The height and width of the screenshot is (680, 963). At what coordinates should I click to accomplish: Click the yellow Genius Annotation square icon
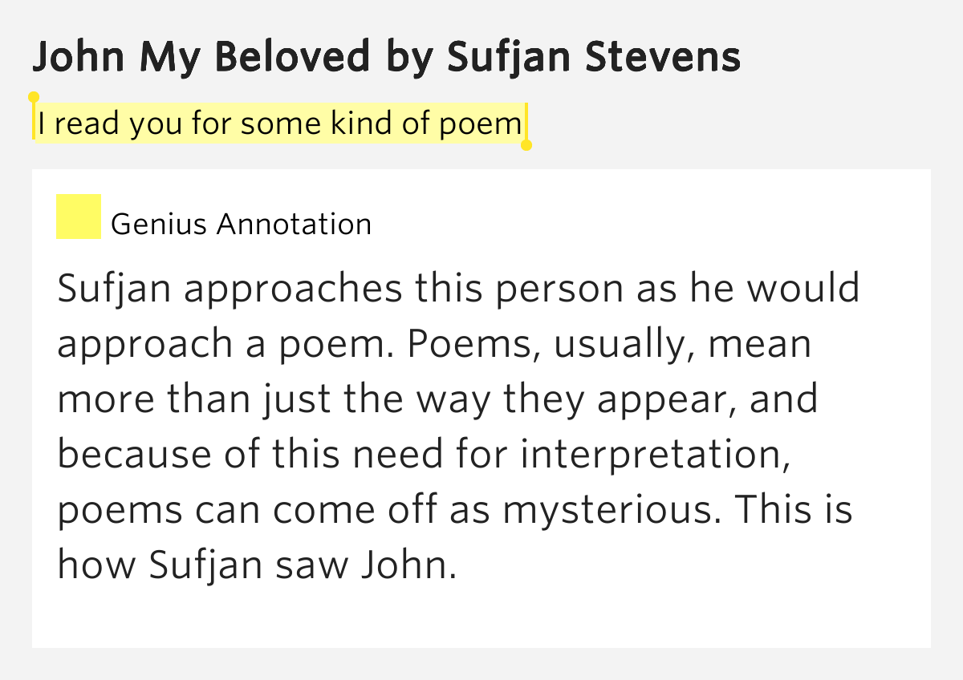click(79, 217)
